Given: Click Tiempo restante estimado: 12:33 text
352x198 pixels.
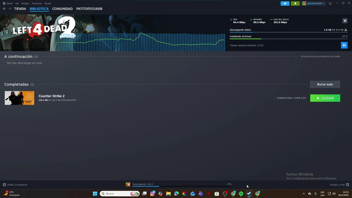Looking at the screenshot, I should point(246,45).
